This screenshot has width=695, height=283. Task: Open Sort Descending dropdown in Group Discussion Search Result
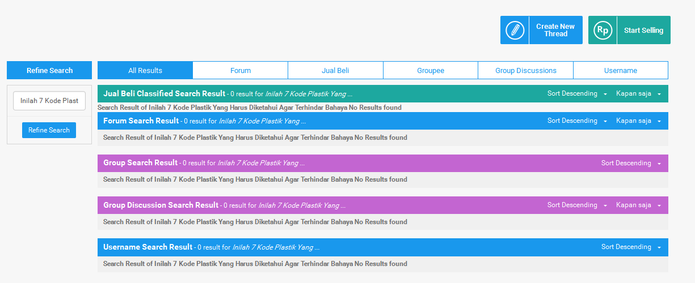click(x=577, y=205)
